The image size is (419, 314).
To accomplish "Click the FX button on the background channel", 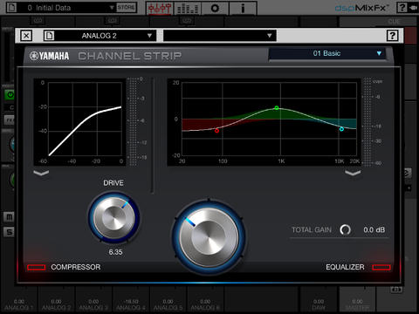I will tap(10, 119).
